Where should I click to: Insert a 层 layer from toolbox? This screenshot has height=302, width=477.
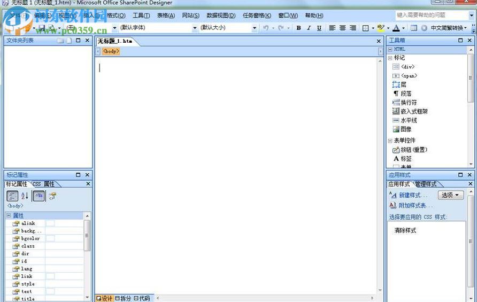click(399, 84)
